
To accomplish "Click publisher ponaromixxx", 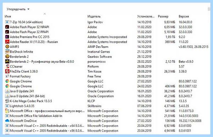I will 97,62.
